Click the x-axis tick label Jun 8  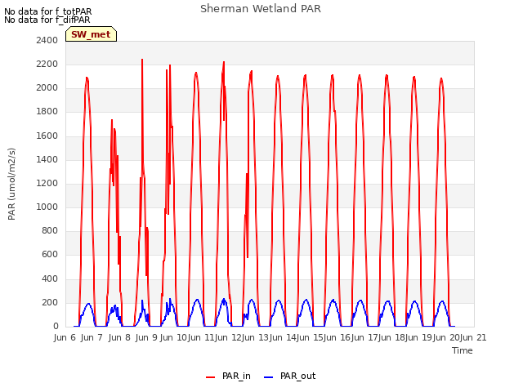tap(119, 337)
